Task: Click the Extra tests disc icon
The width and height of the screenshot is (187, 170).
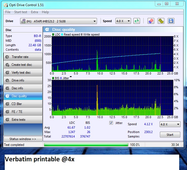Action: coord(7,120)
